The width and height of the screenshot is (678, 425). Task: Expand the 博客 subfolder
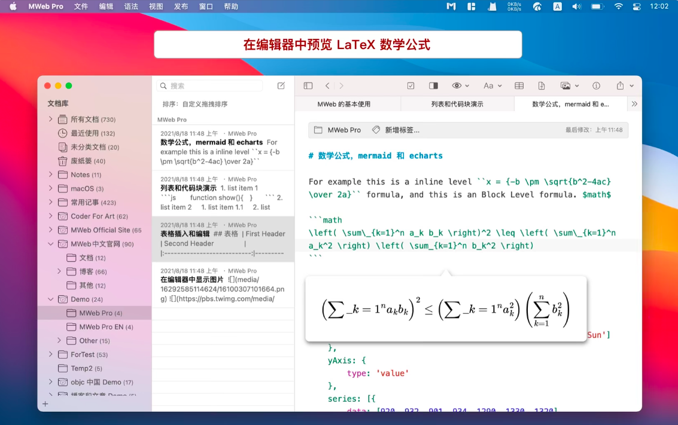(59, 271)
